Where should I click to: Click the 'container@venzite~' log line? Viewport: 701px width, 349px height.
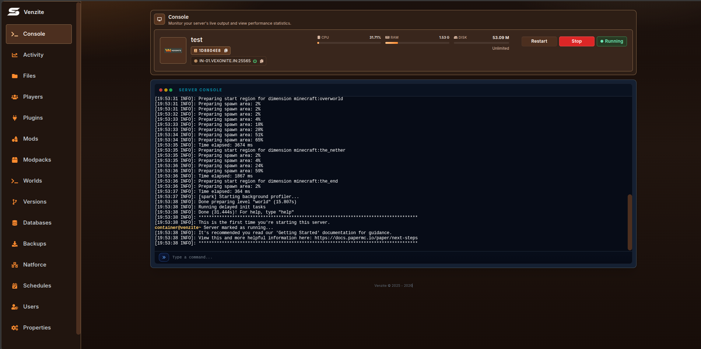214,228
